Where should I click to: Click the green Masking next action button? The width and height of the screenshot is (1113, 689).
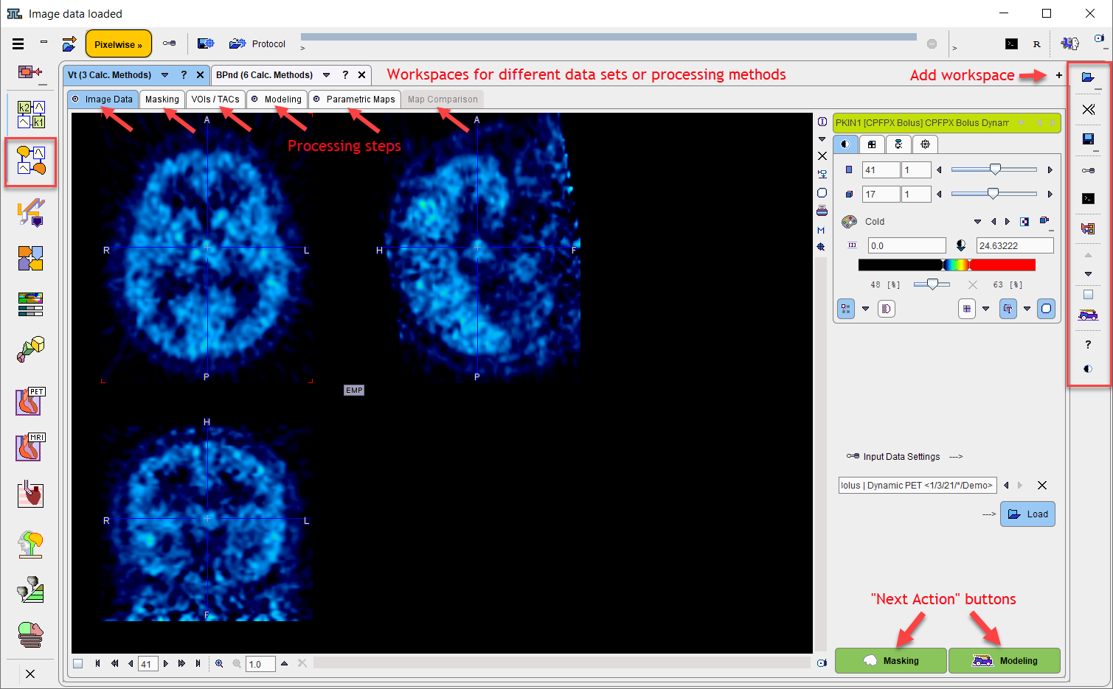(x=891, y=661)
